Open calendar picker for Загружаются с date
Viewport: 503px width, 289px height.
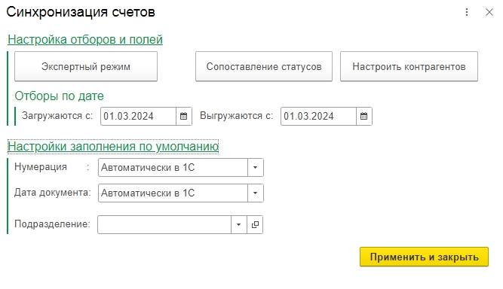click(x=184, y=116)
